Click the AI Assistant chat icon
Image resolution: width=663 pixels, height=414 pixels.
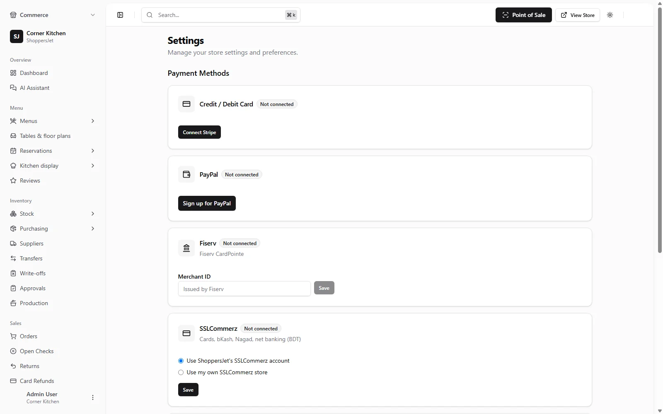coord(13,88)
